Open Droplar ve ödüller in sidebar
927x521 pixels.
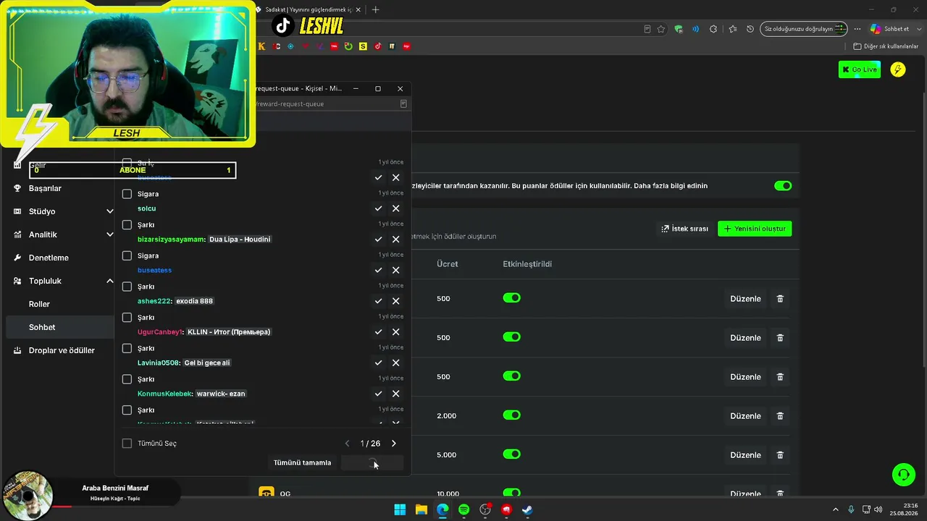pyautogui.click(x=62, y=350)
